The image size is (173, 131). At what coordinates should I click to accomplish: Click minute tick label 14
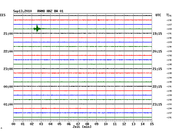pos(142,124)
